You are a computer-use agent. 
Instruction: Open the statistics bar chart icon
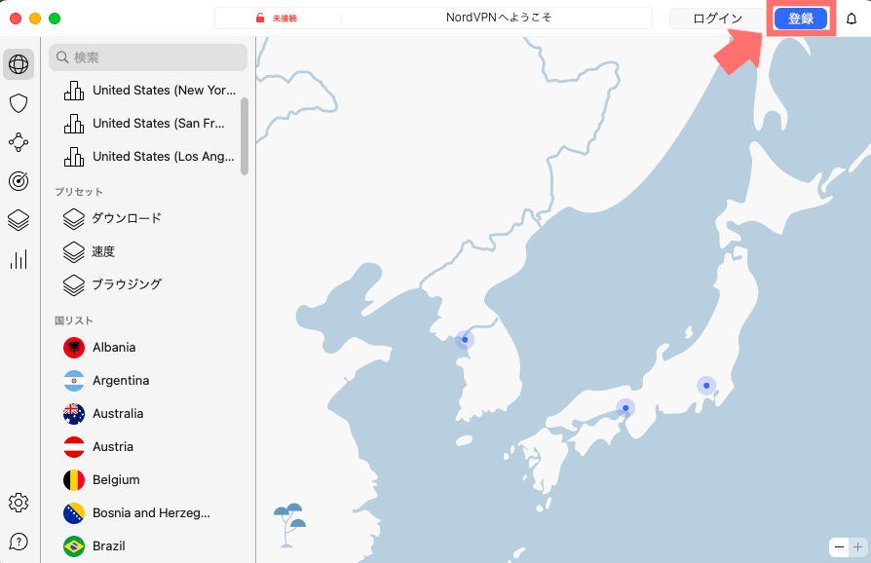click(x=19, y=259)
